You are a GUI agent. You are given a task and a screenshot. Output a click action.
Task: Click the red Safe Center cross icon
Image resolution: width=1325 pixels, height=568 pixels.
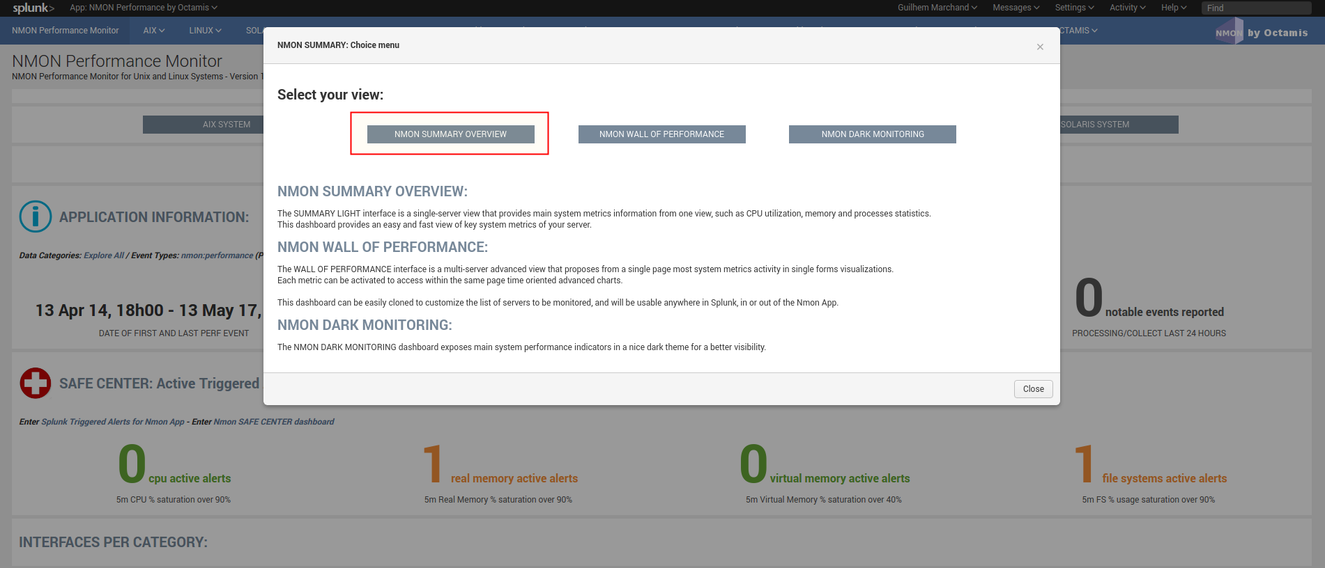coord(36,384)
